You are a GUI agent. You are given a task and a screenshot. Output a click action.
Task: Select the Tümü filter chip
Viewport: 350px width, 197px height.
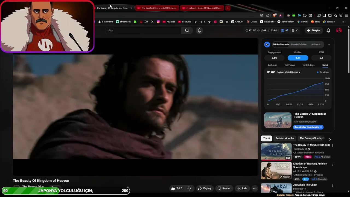tap(266, 138)
